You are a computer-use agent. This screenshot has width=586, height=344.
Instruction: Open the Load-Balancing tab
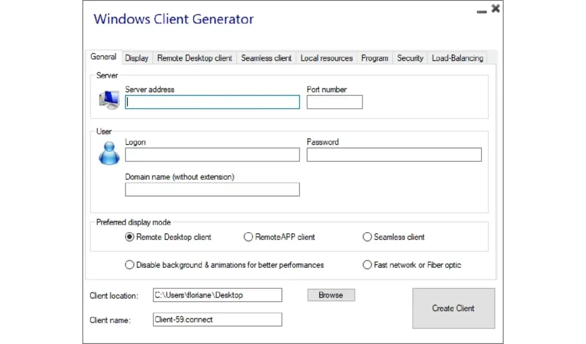pos(457,58)
